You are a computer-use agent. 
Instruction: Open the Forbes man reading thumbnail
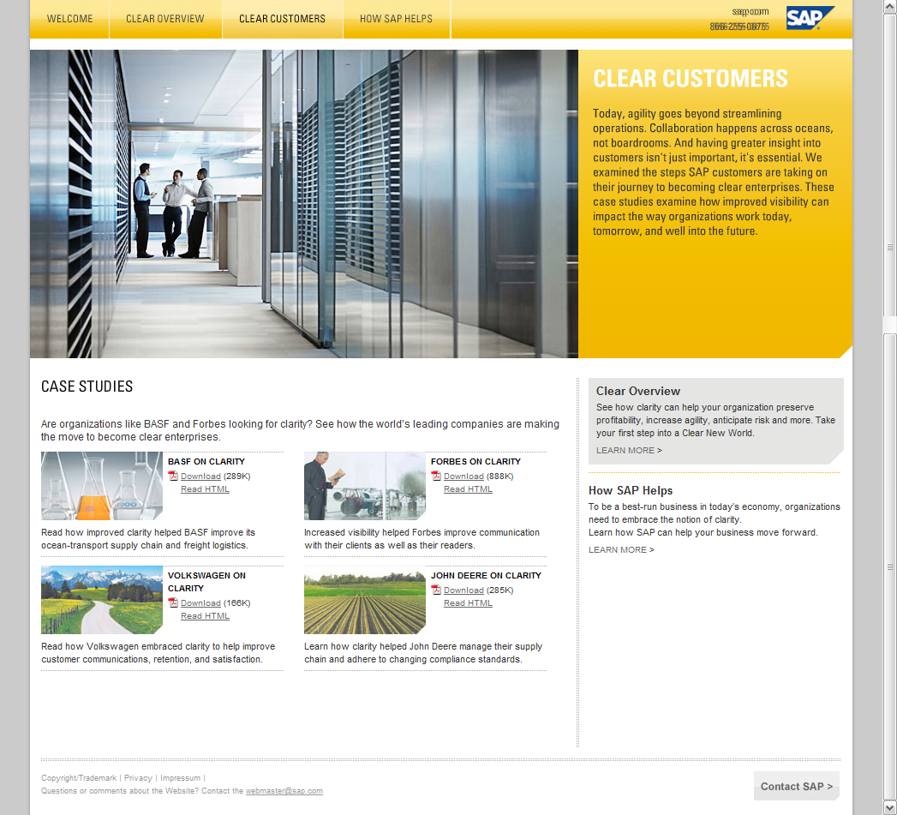click(365, 486)
